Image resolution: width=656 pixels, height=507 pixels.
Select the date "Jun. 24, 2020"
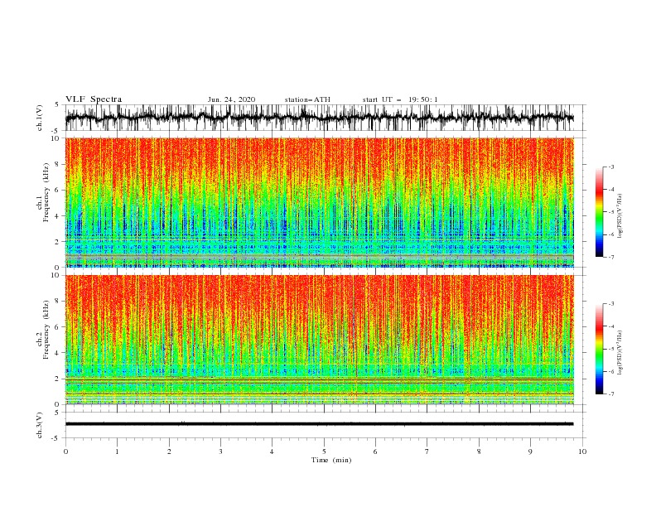click(x=231, y=99)
